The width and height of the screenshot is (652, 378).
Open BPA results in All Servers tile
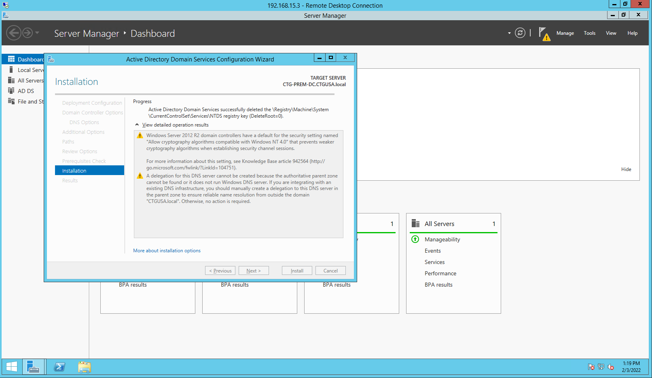[438, 285]
